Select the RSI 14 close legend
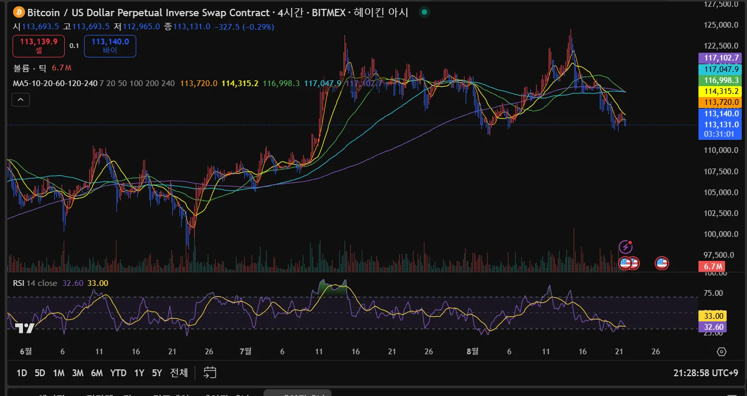The image size is (747, 396). click(35, 283)
